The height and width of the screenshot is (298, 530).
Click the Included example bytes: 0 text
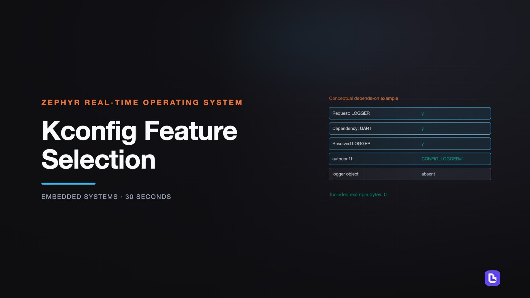[x=358, y=195]
